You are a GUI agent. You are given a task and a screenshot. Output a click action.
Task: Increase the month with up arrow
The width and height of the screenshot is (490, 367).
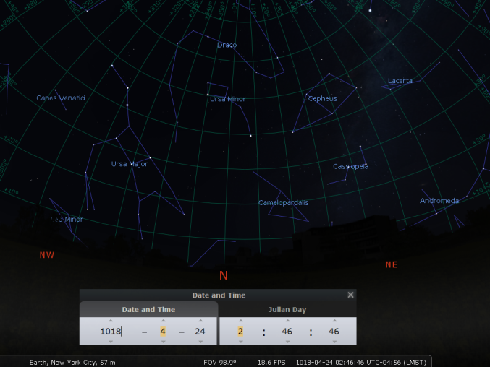point(163,321)
